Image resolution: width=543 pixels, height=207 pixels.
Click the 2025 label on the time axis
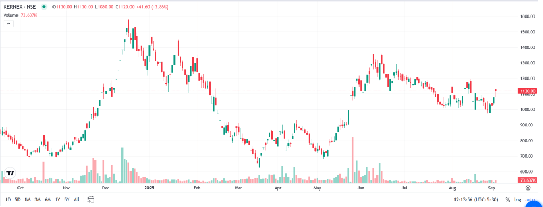(149, 188)
